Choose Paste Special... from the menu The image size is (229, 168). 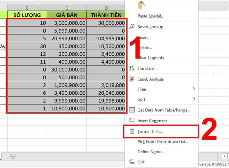[x=151, y=16]
